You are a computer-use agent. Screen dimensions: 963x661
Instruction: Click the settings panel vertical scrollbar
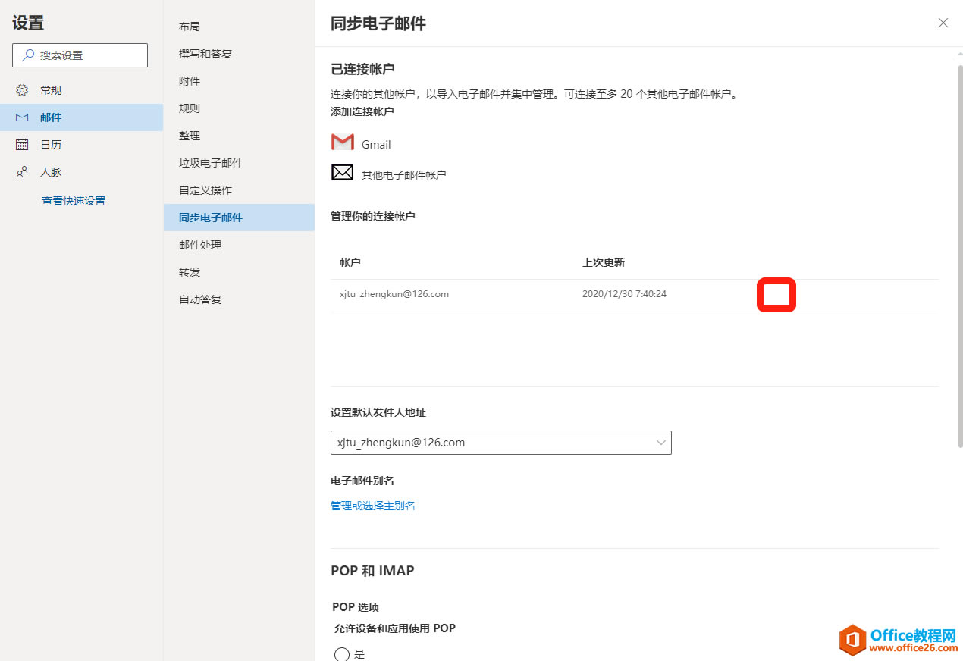pos(959,258)
